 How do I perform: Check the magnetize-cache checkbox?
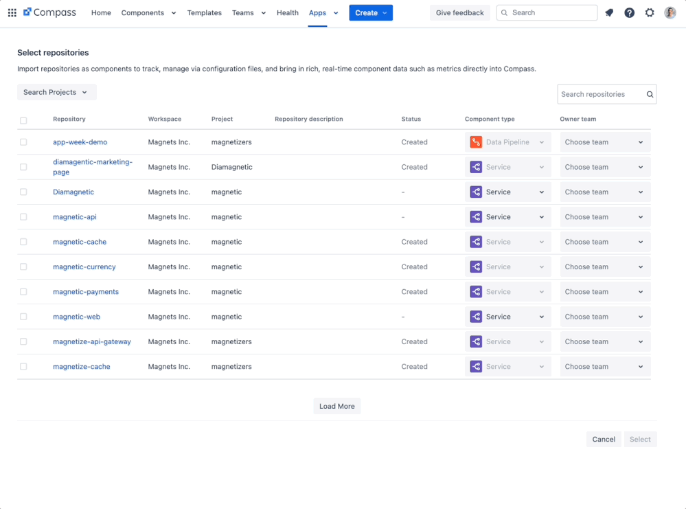(23, 366)
